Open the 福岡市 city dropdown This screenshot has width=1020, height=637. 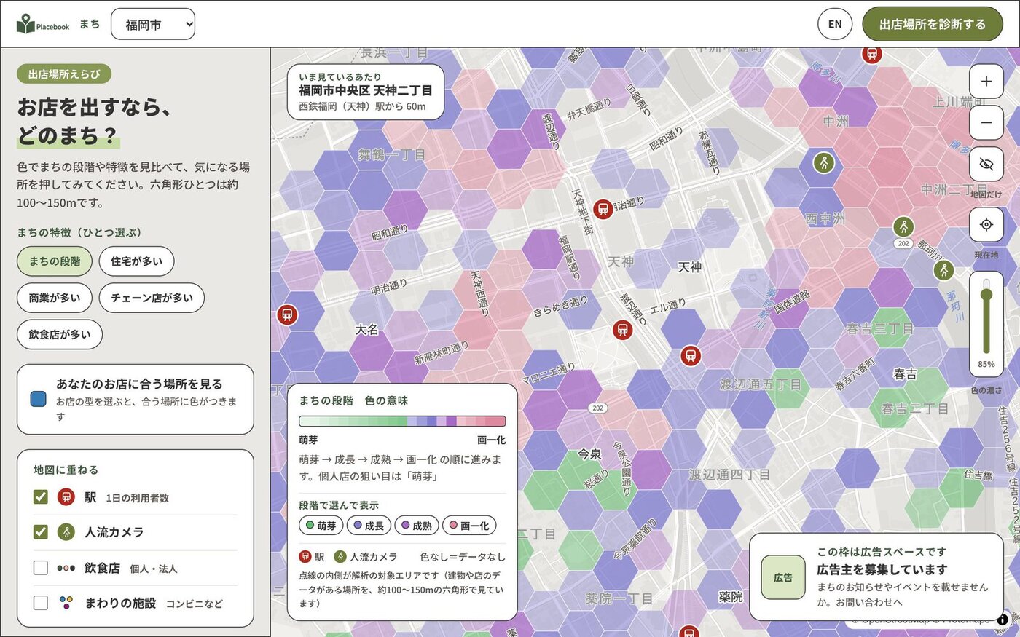click(153, 24)
